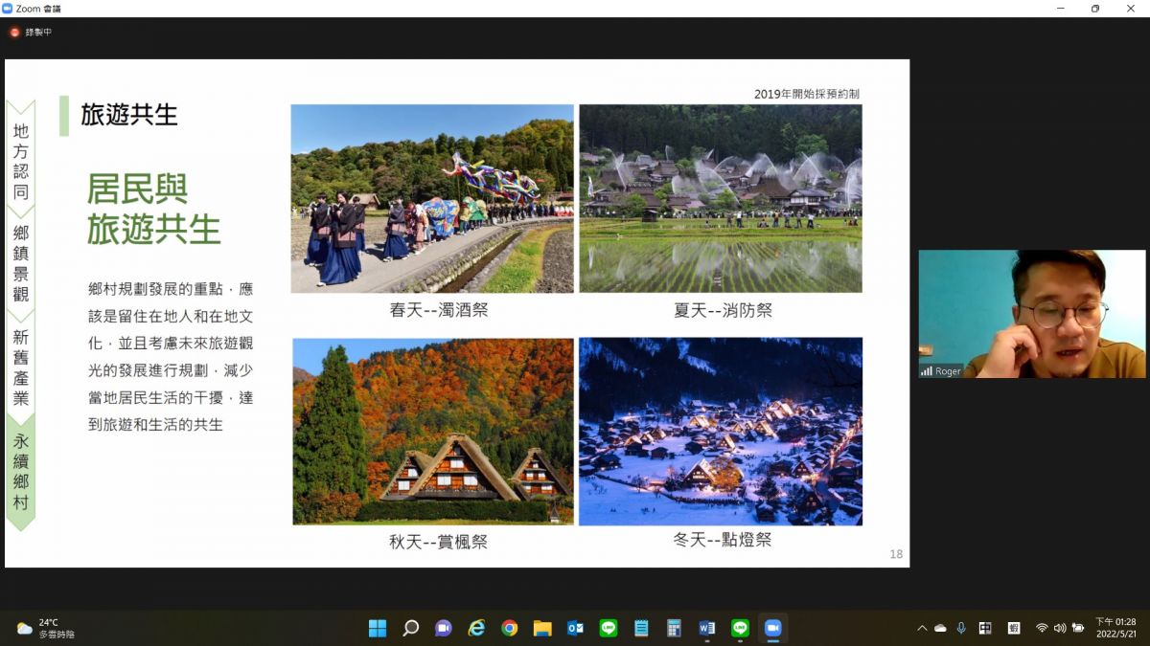Select the 新舊產業 slide navigation tab

tap(21, 368)
